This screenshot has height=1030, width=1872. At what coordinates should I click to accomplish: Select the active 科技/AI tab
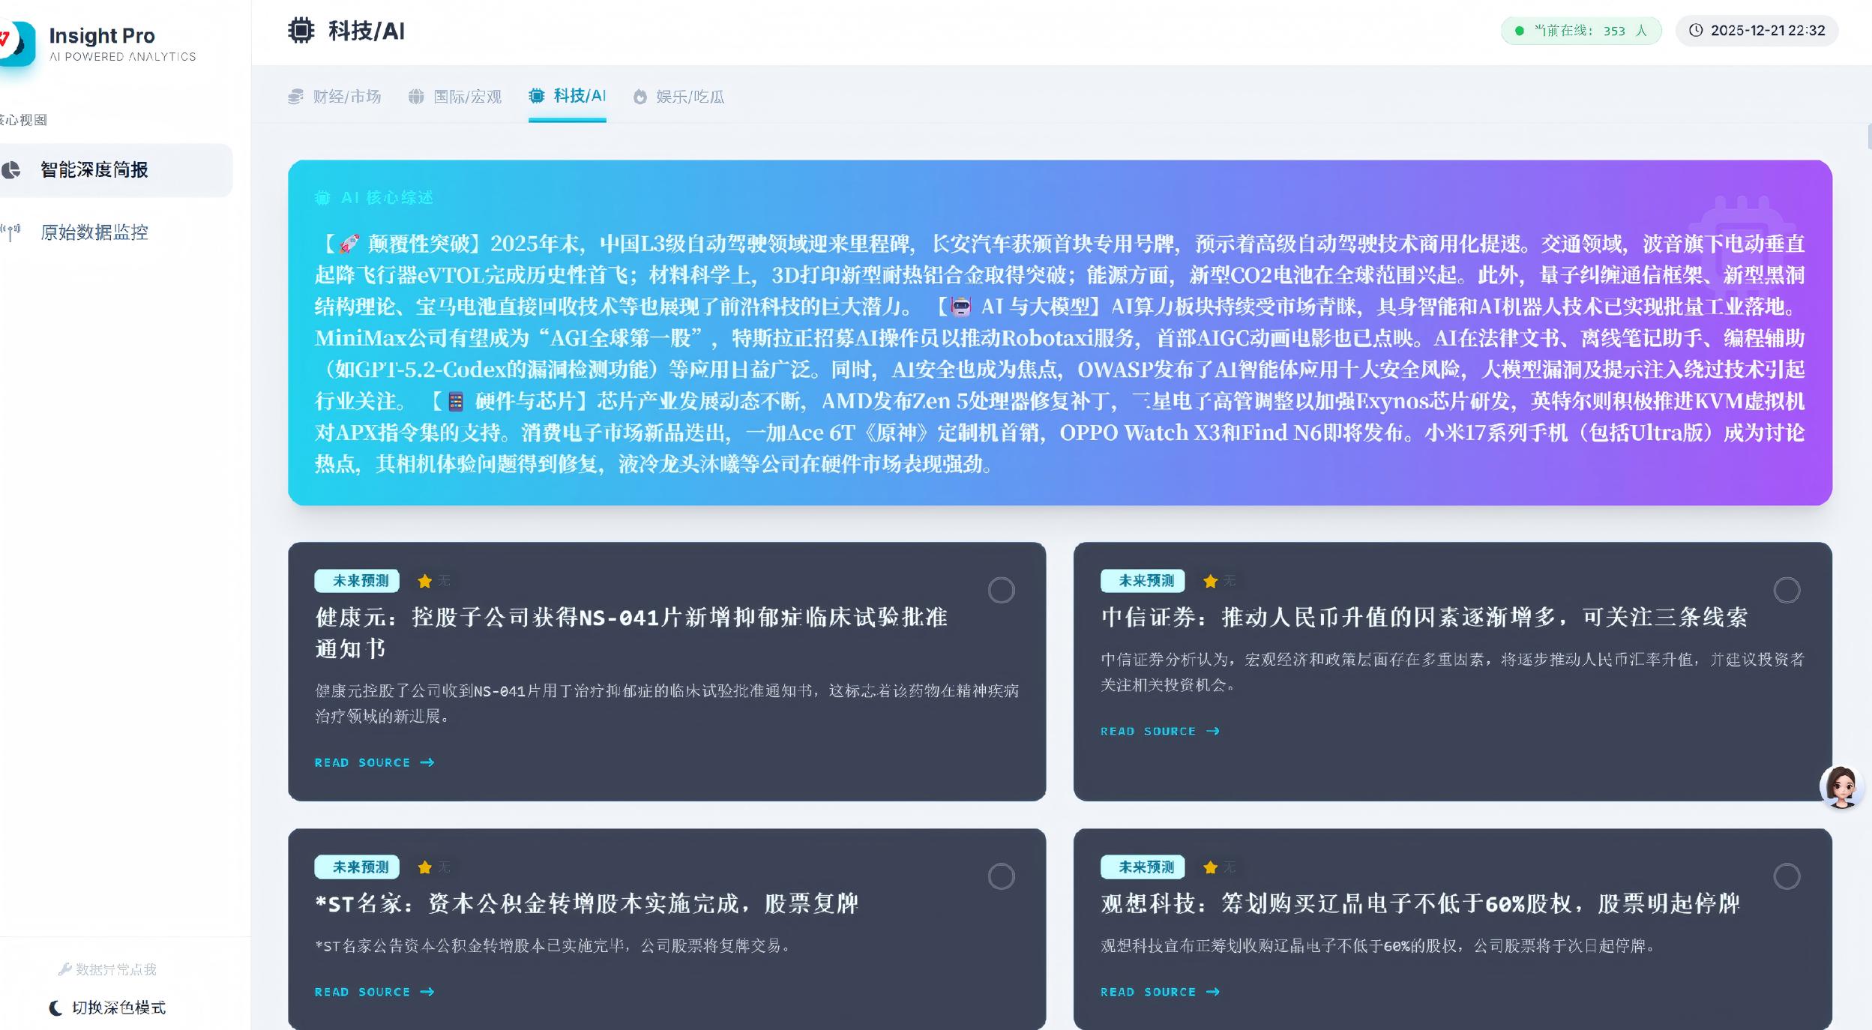coord(568,96)
